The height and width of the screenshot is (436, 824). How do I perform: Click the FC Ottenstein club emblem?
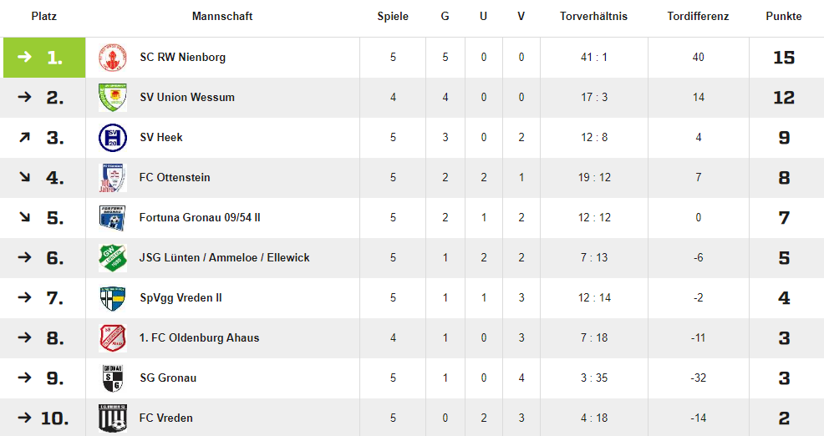click(x=113, y=178)
